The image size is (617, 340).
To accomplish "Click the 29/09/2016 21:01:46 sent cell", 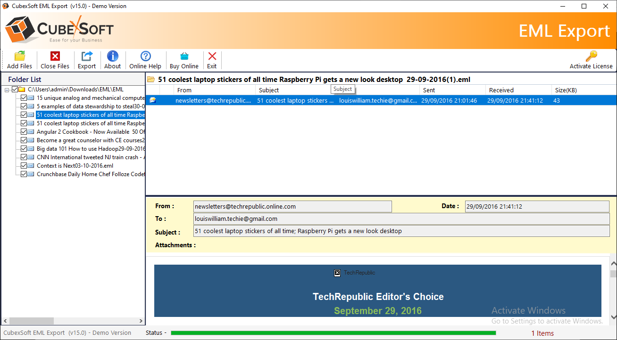I will pos(449,100).
